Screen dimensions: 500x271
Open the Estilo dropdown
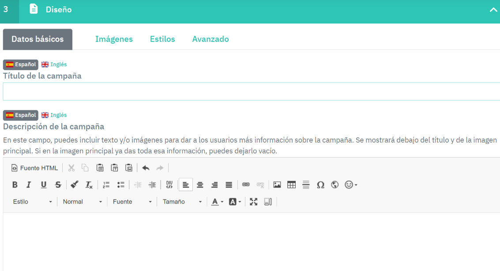pos(32,202)
